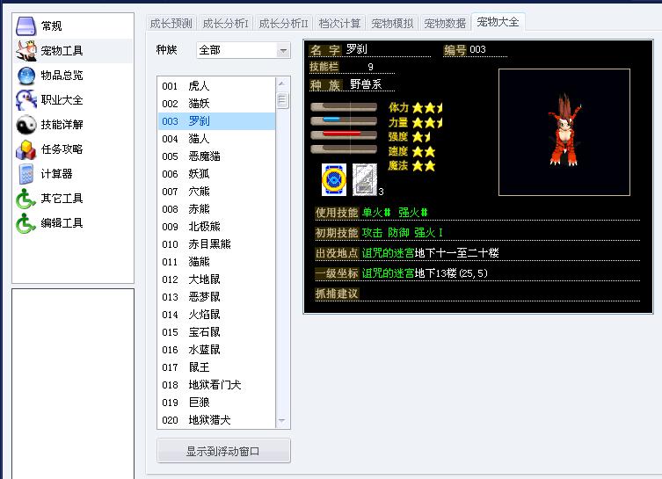Open 任务攻略 sidebar icon

click(26, 149)
